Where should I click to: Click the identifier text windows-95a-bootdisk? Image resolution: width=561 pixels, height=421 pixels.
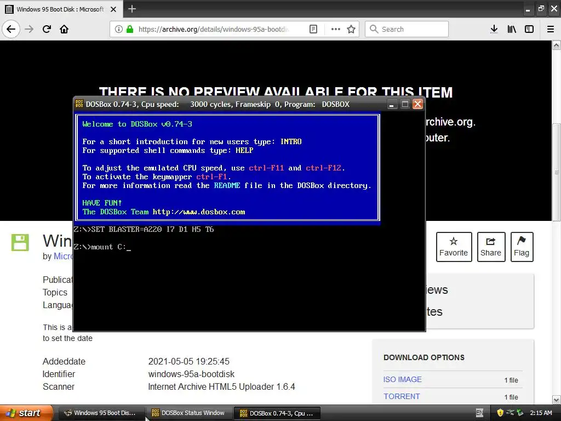(191, 374)
